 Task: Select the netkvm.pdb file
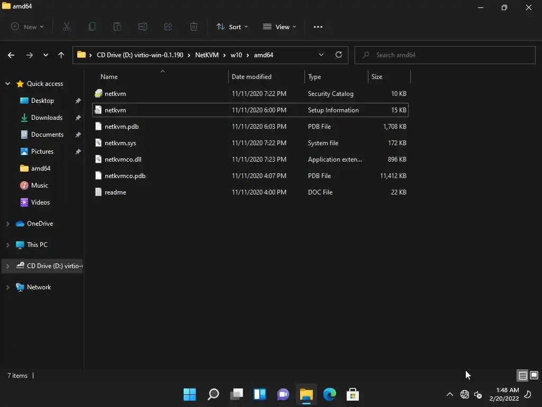click(250, 126)
